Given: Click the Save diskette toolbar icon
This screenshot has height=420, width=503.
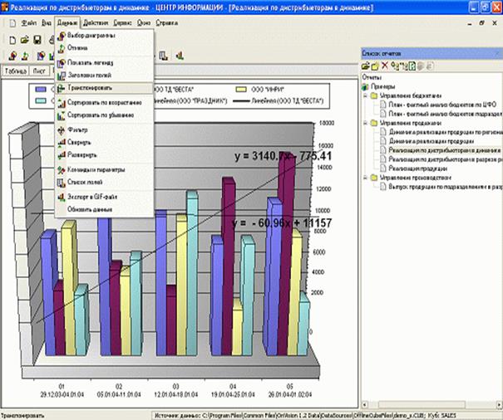Looking at the screenshot, I should pos(38,39).
